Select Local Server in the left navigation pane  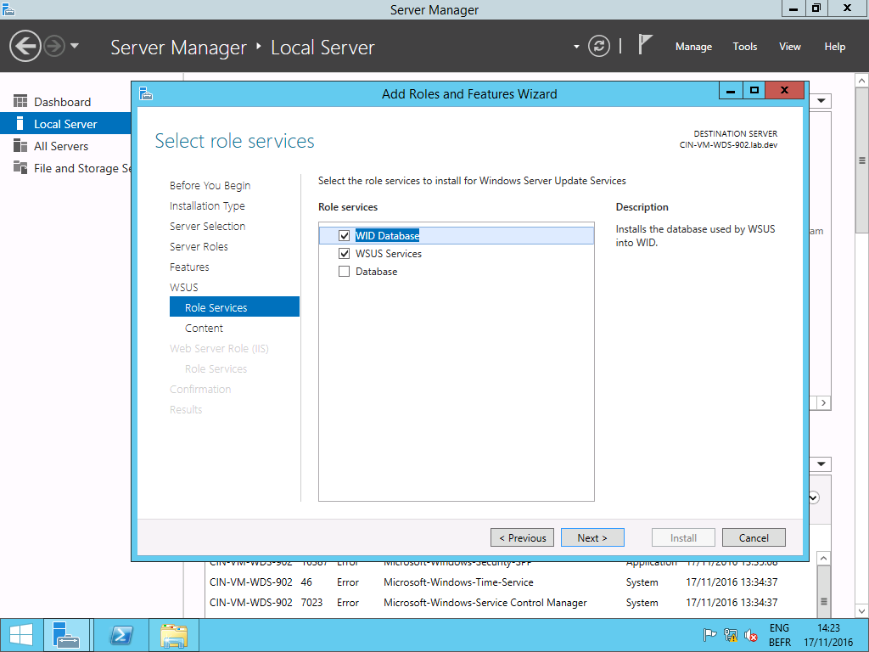pos(65,124)
